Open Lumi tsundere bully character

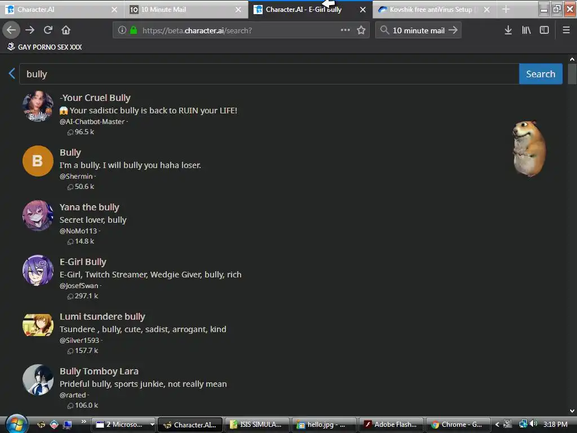click(x=103, y=317)
